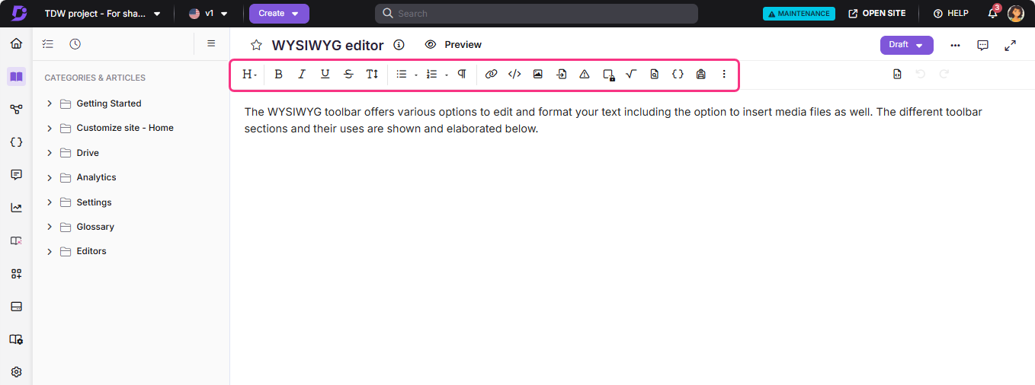Open the article comments speech bubble icon

(983, 45)
